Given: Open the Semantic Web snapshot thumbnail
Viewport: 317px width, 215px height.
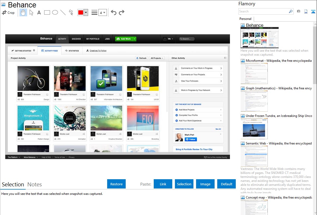Looking at the screenshot, I should (x=254, y=156).
